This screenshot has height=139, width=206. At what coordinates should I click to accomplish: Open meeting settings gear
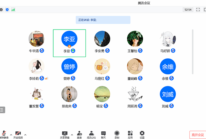coord(142,135)
